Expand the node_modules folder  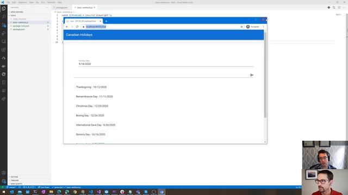(30, 19)
